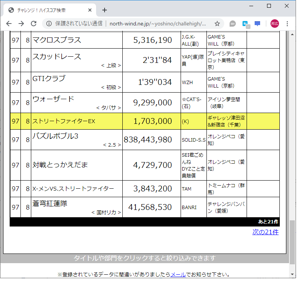Viewport: 301px width, 284px height.
Task: Close the チャレンジ！ハイスコア検索 tab
Action: [x=90, y=10]
